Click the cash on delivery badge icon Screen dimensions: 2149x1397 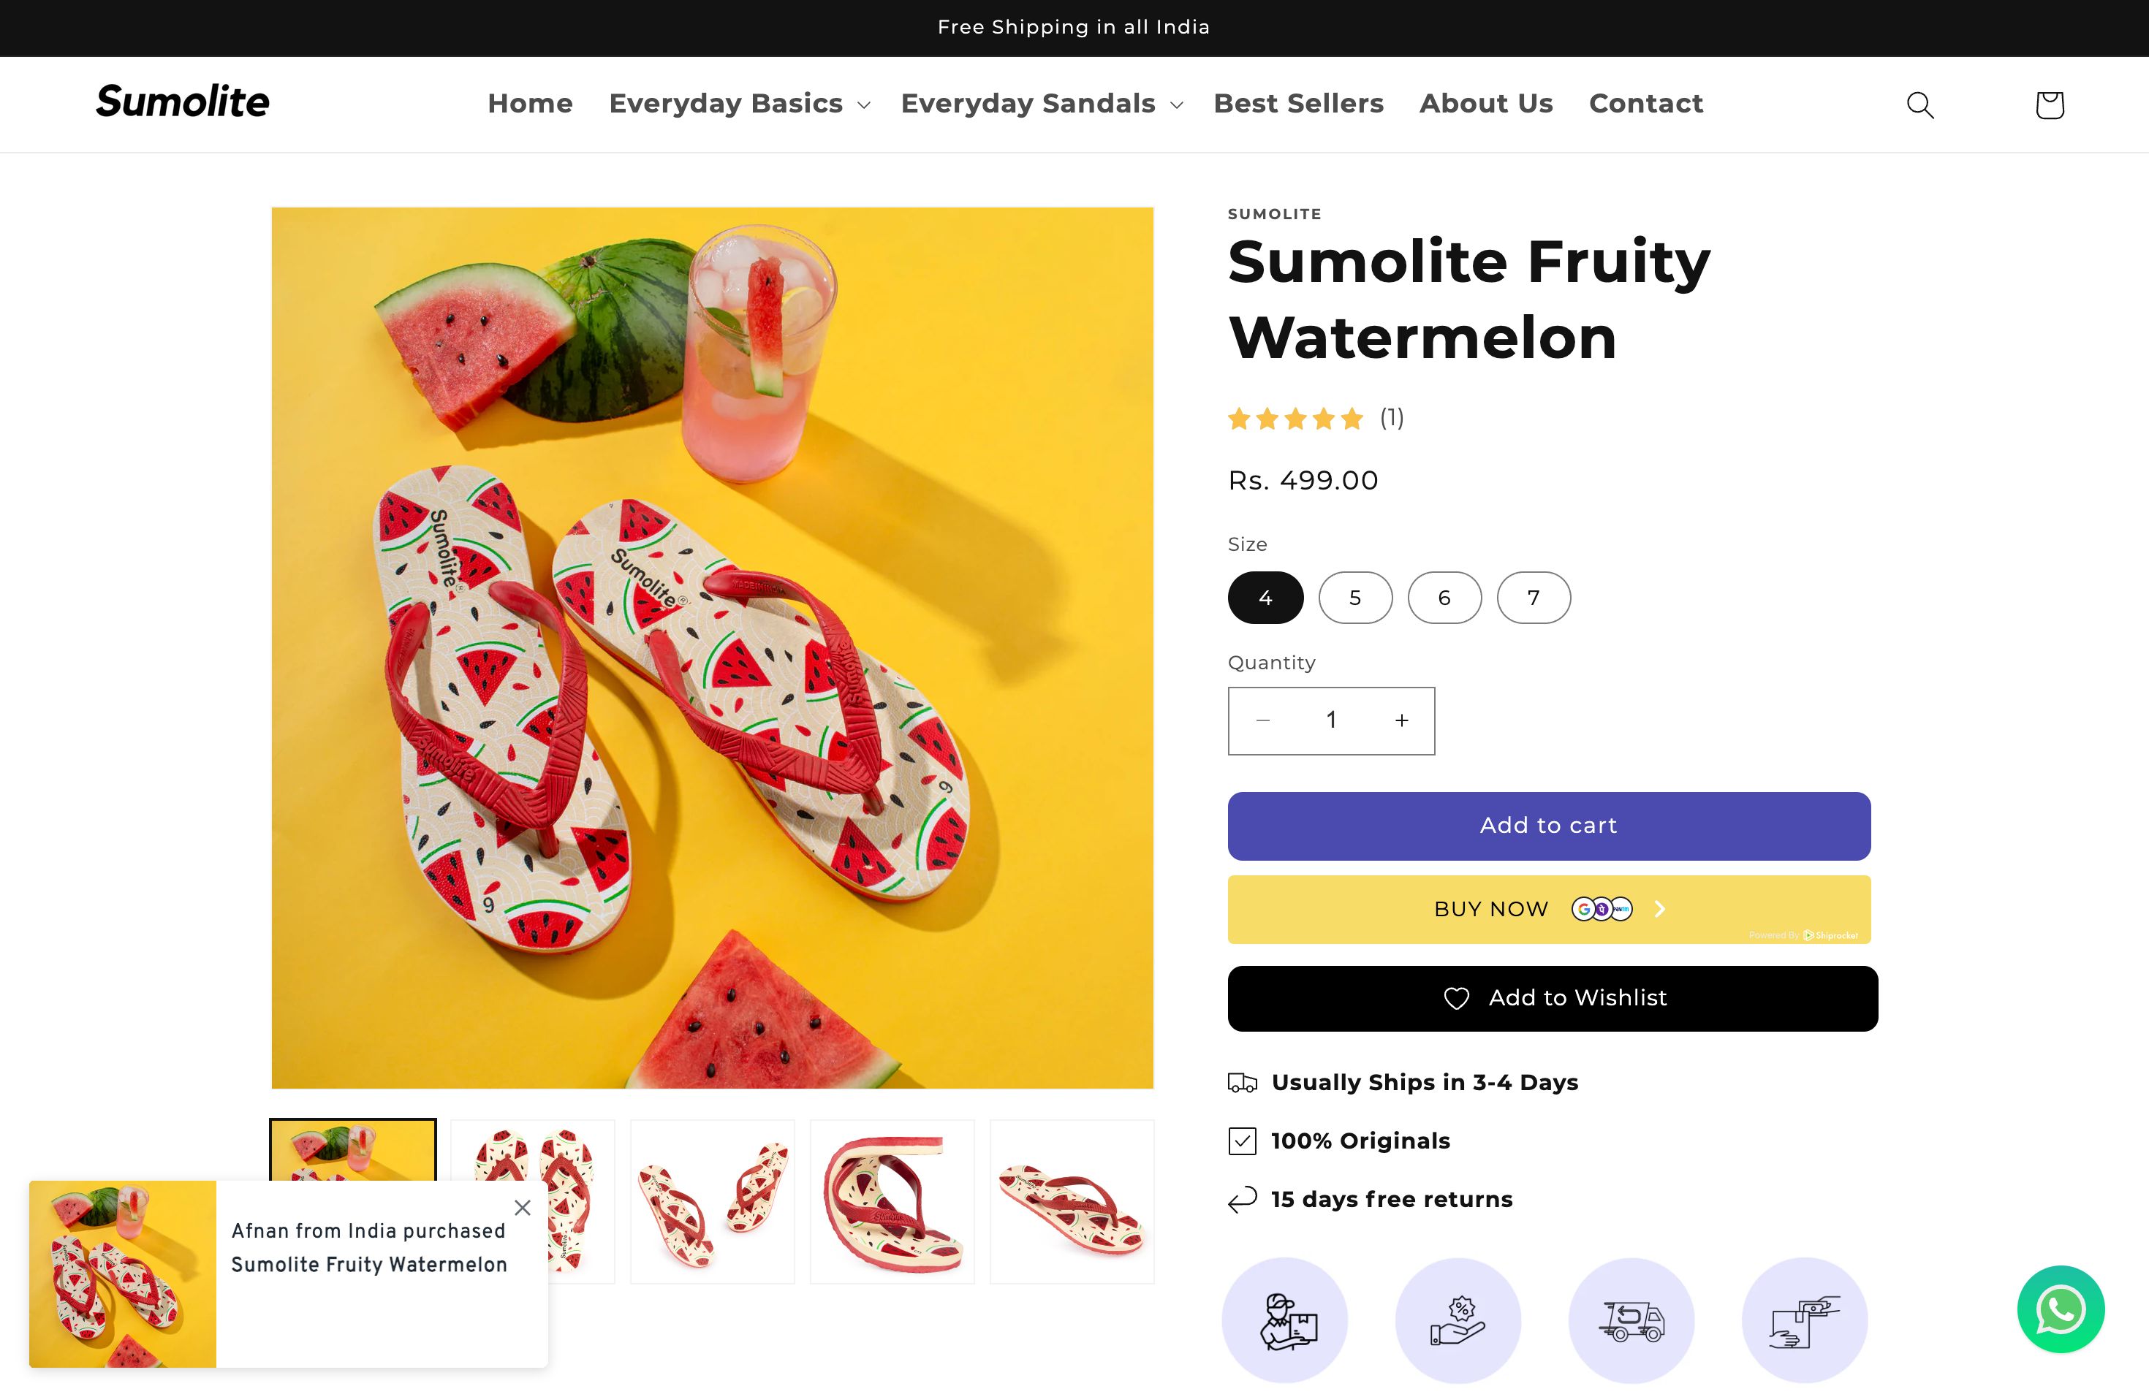tap(1804, 1320)
